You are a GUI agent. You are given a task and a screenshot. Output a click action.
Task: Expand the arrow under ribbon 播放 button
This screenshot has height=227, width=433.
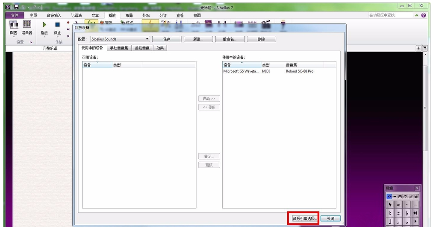pos(44,37)
